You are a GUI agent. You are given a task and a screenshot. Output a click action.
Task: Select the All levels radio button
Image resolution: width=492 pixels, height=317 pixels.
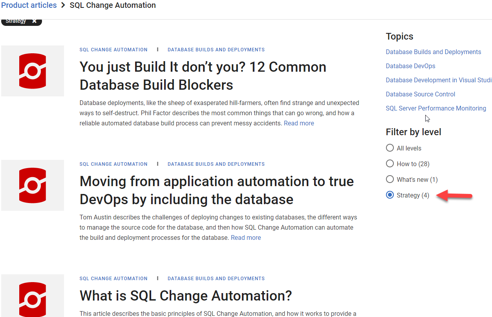coord(390,148)
